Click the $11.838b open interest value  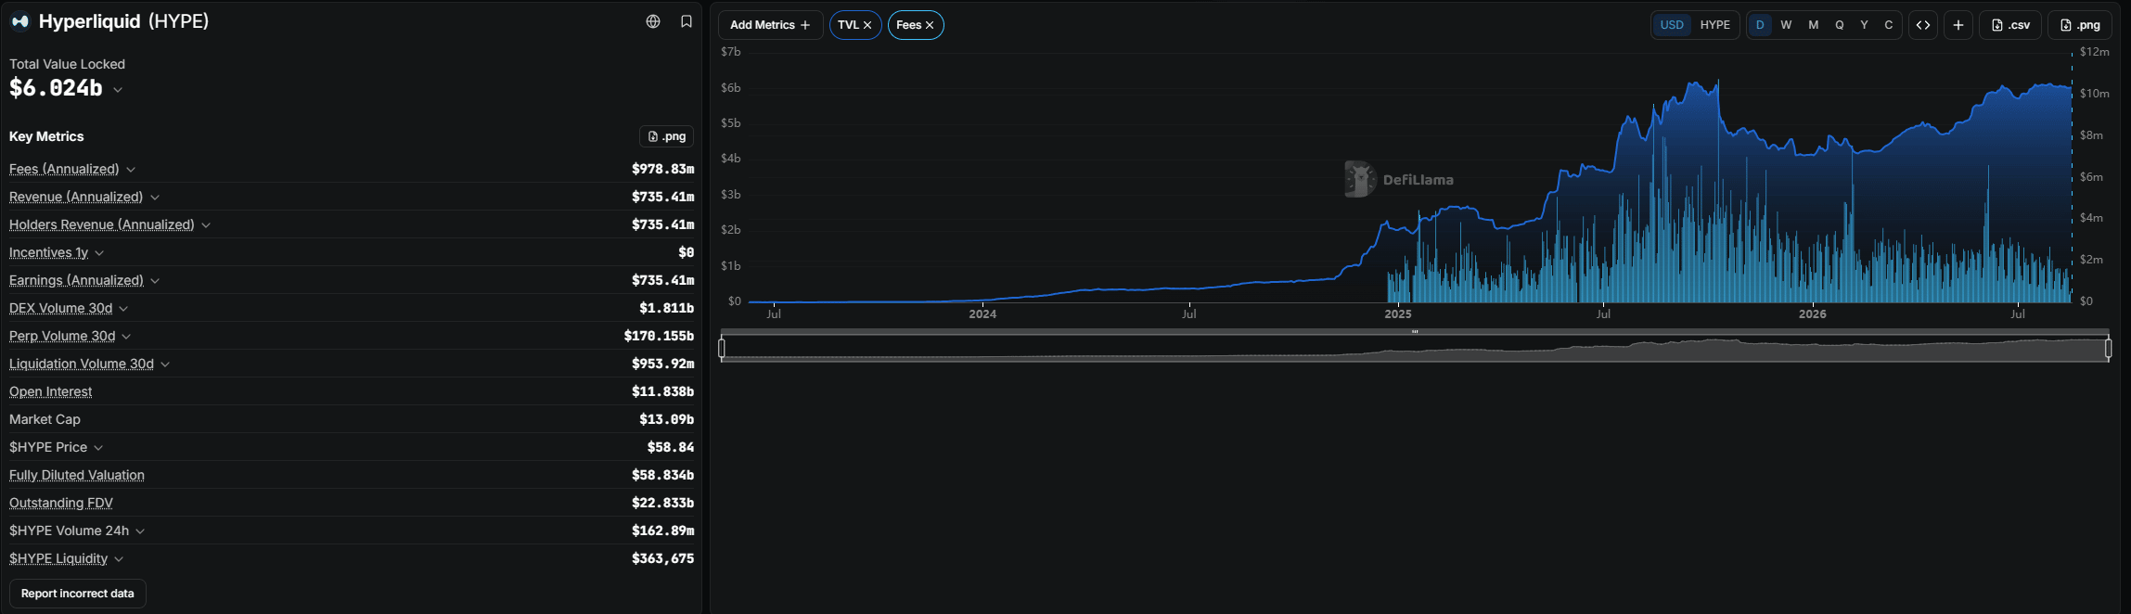(x=662, y=391)
